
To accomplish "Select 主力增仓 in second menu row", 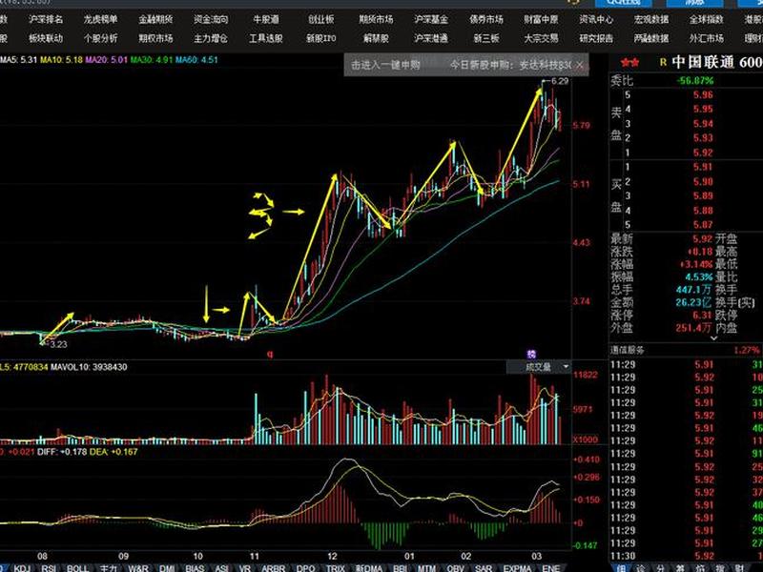I will (x=211, y=38).
